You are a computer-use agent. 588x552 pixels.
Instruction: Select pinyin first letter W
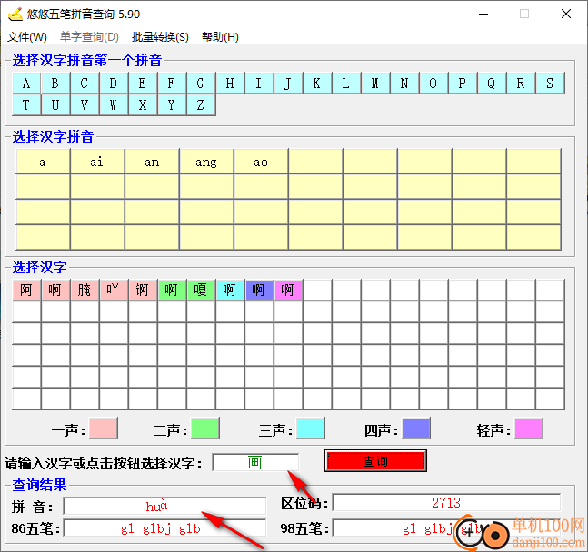pos(114,105)
